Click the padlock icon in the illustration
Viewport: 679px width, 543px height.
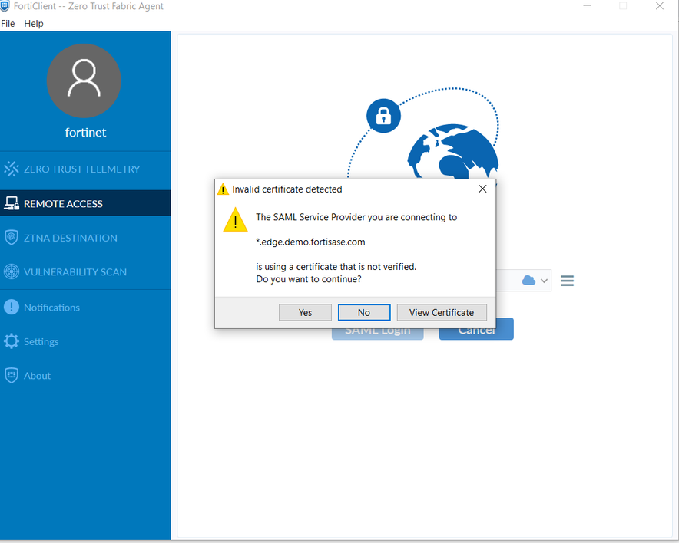[x=384, y=116]
